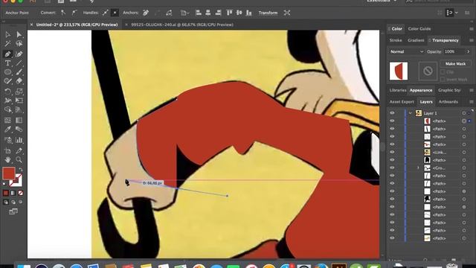The width and height of the screenshot is (476, 268).
Task: Pick the Gradient tool
Action: point(19,121)
